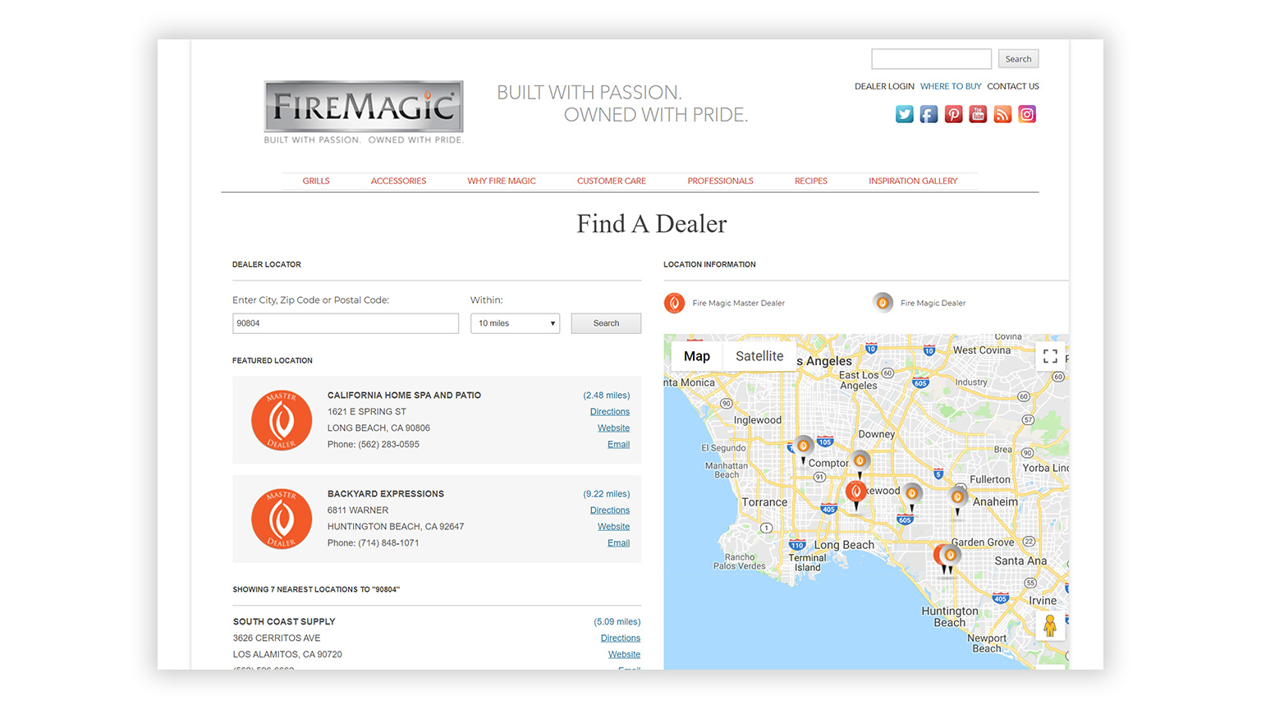Click the top site Search button
The height and width of the screenshot is (709, 1261).
pyautogui.click(x=1018, y=59)
